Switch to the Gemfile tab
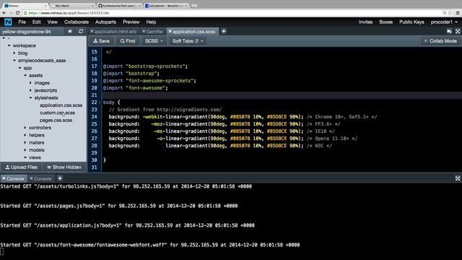Viewport: 462px width, 260px height. click(x=154, y=32)
